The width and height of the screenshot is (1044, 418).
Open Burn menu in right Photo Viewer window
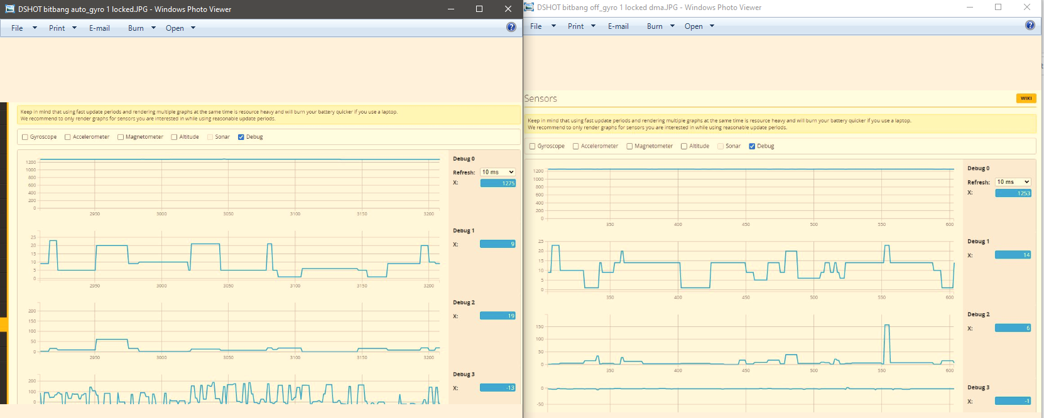(660, 26)
